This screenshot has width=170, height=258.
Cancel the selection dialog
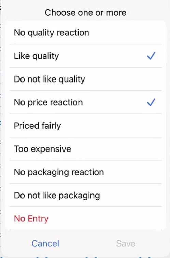(45, 243)
